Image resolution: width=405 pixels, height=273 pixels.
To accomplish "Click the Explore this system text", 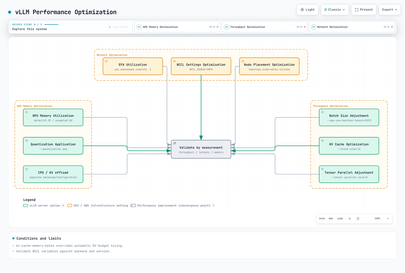I will [x=30, y=29].
